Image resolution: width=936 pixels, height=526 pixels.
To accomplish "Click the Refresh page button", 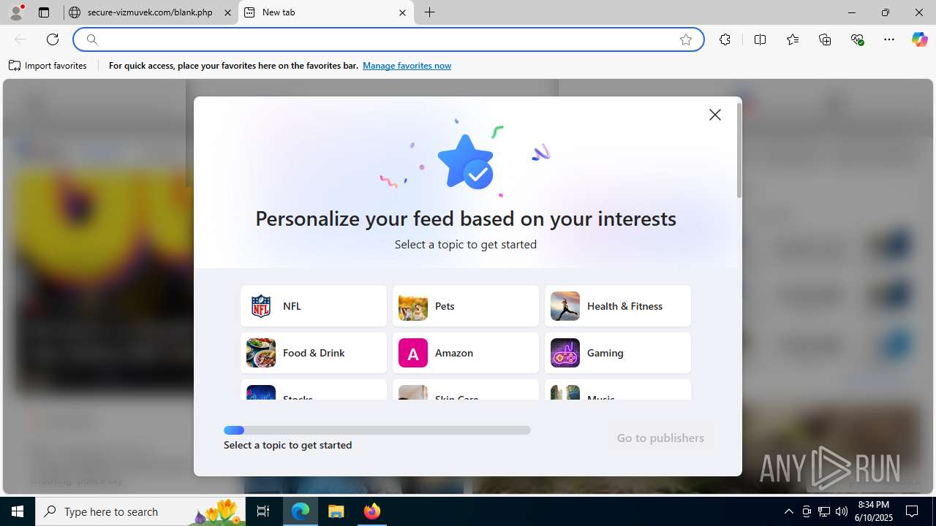I will point(53,39).
